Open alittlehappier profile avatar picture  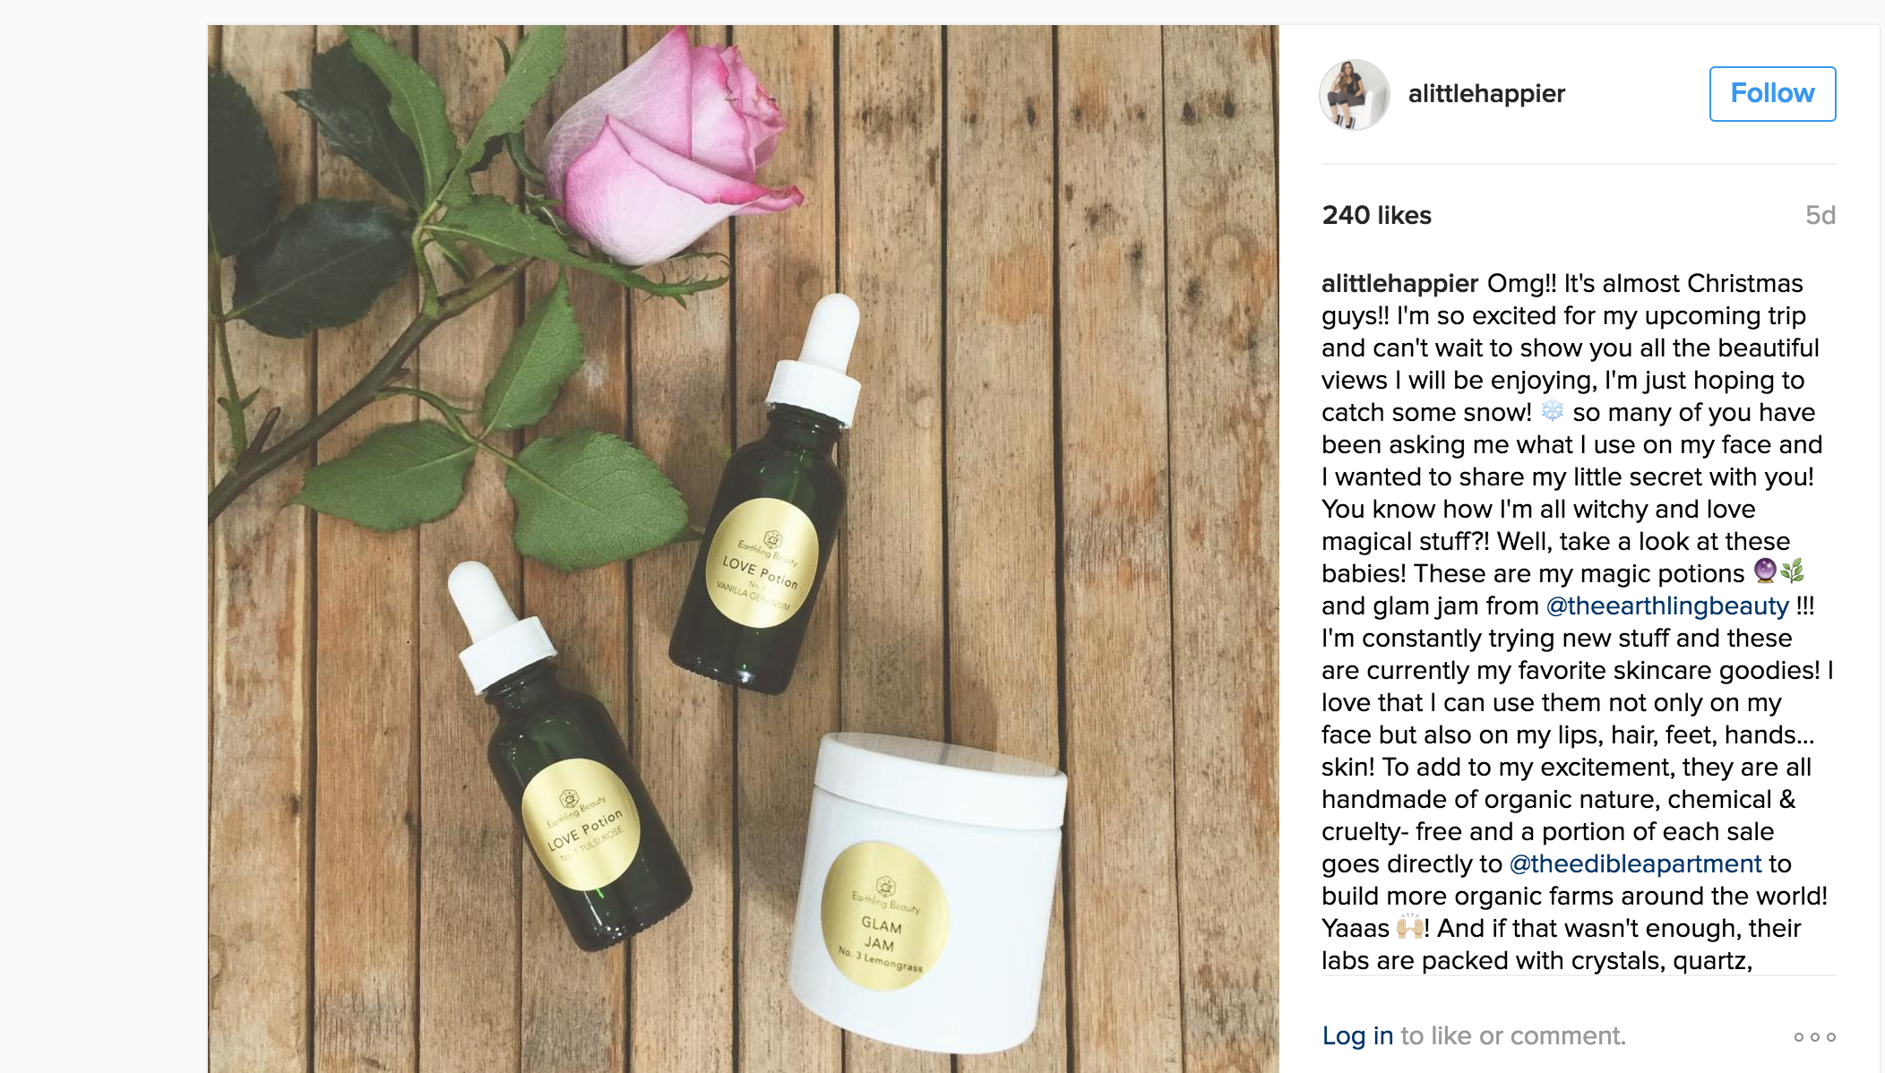(x=1354, y=94)
